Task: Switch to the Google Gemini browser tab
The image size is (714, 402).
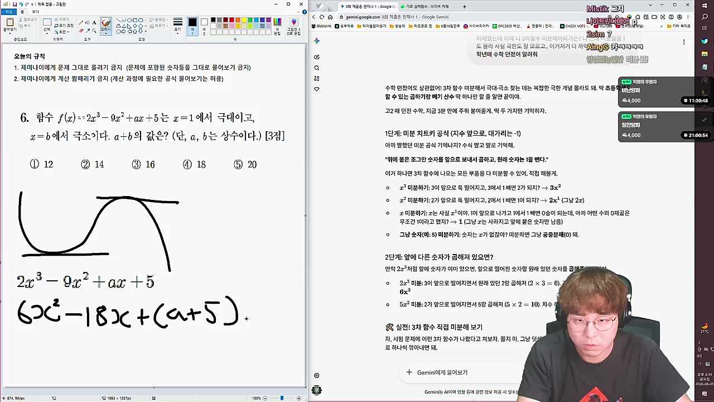Action: coord(367,6)
